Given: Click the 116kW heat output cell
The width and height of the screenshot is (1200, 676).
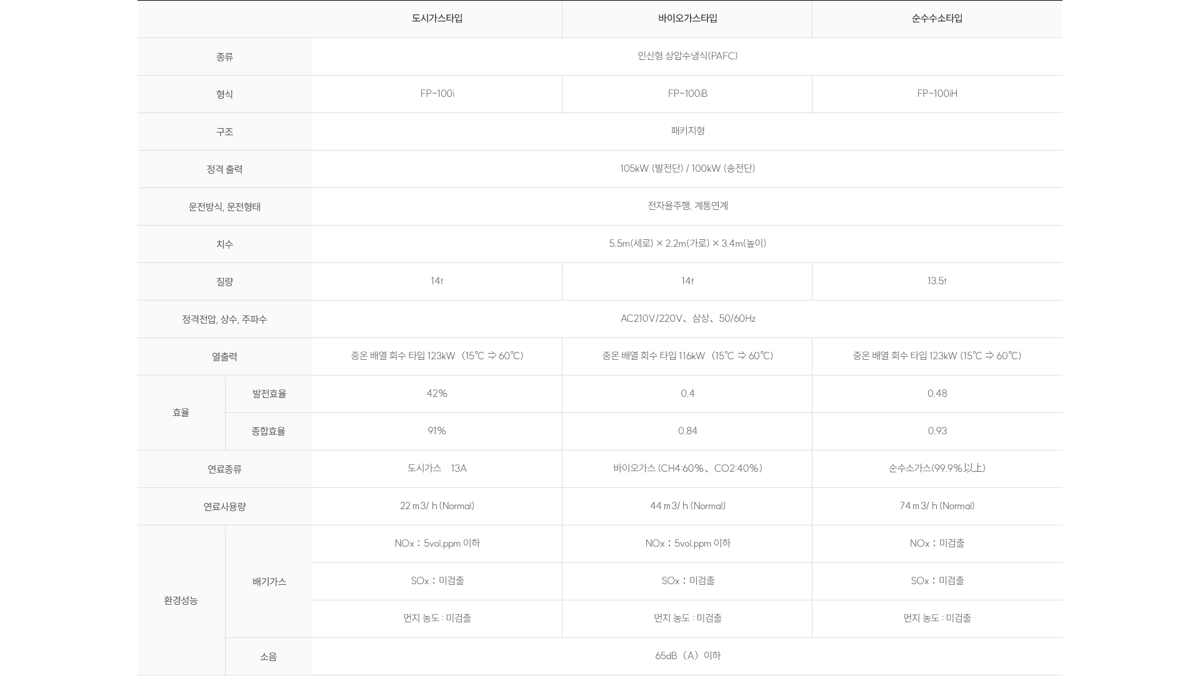Looking at the screenshot, I should pyautogui.click(x=687, y=356).
